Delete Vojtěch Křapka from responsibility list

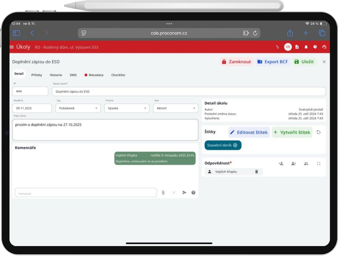click(256, 172)
